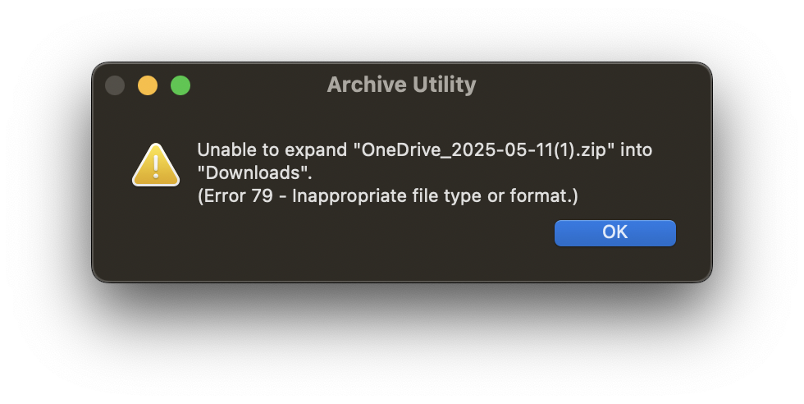Click the word "into" in the message
Screen dimensions: 804x404
pos(636,150)
